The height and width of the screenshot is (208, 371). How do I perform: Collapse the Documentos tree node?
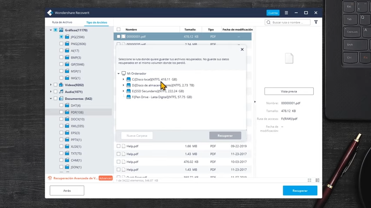pyautogui.click(x=51, y=98)
